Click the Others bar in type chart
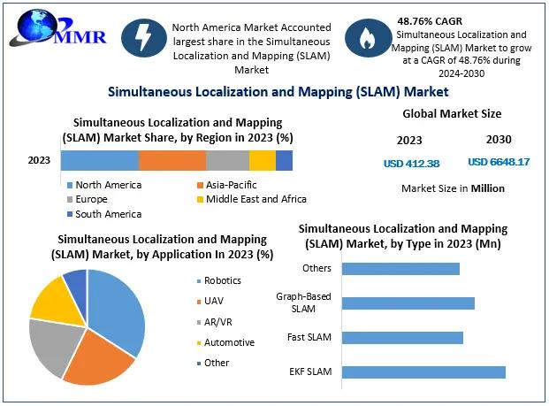The width and height of the screenshot is (549, 406). coord(400,269)
